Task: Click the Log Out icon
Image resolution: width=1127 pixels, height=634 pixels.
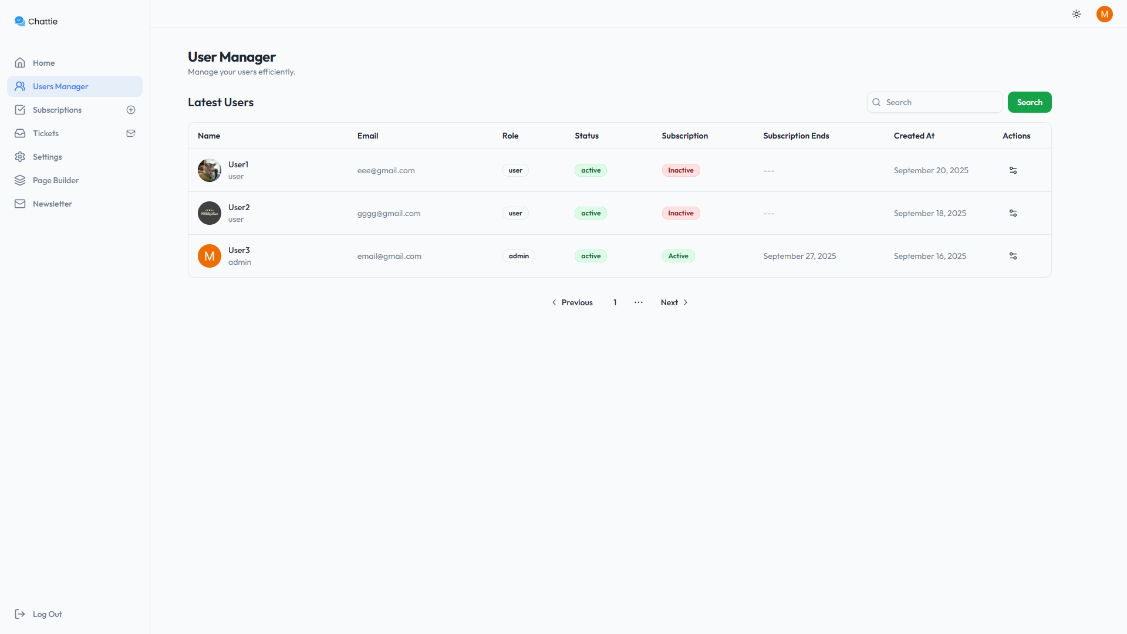Action: pos(20,614)
